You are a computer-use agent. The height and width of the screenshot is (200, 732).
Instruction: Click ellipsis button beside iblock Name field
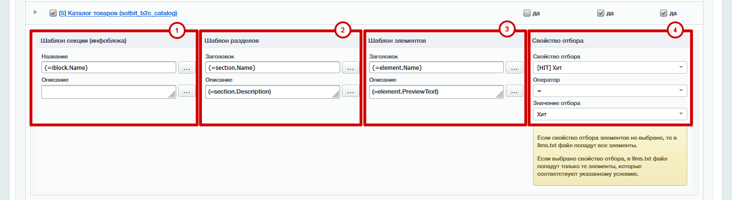pos(187,68)
